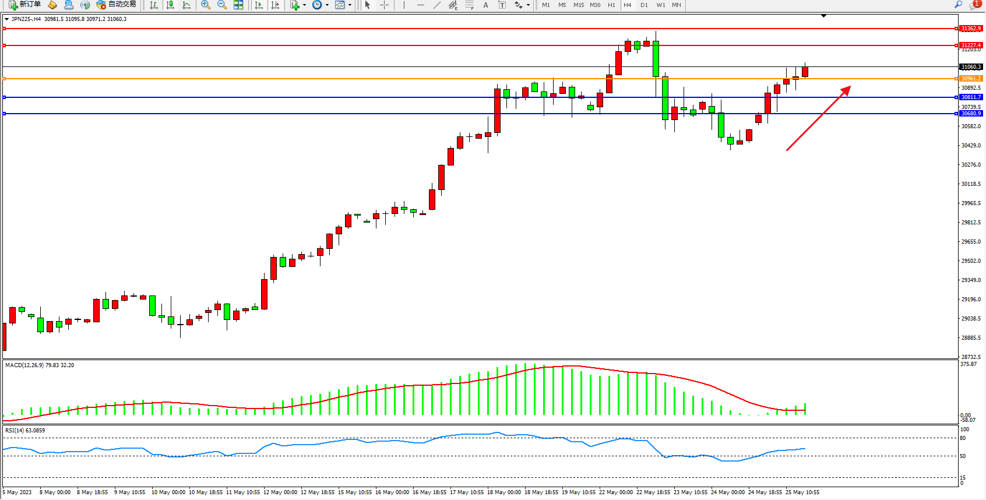Zoom out on the chart
986x500 pixels.
click(221, 5)
